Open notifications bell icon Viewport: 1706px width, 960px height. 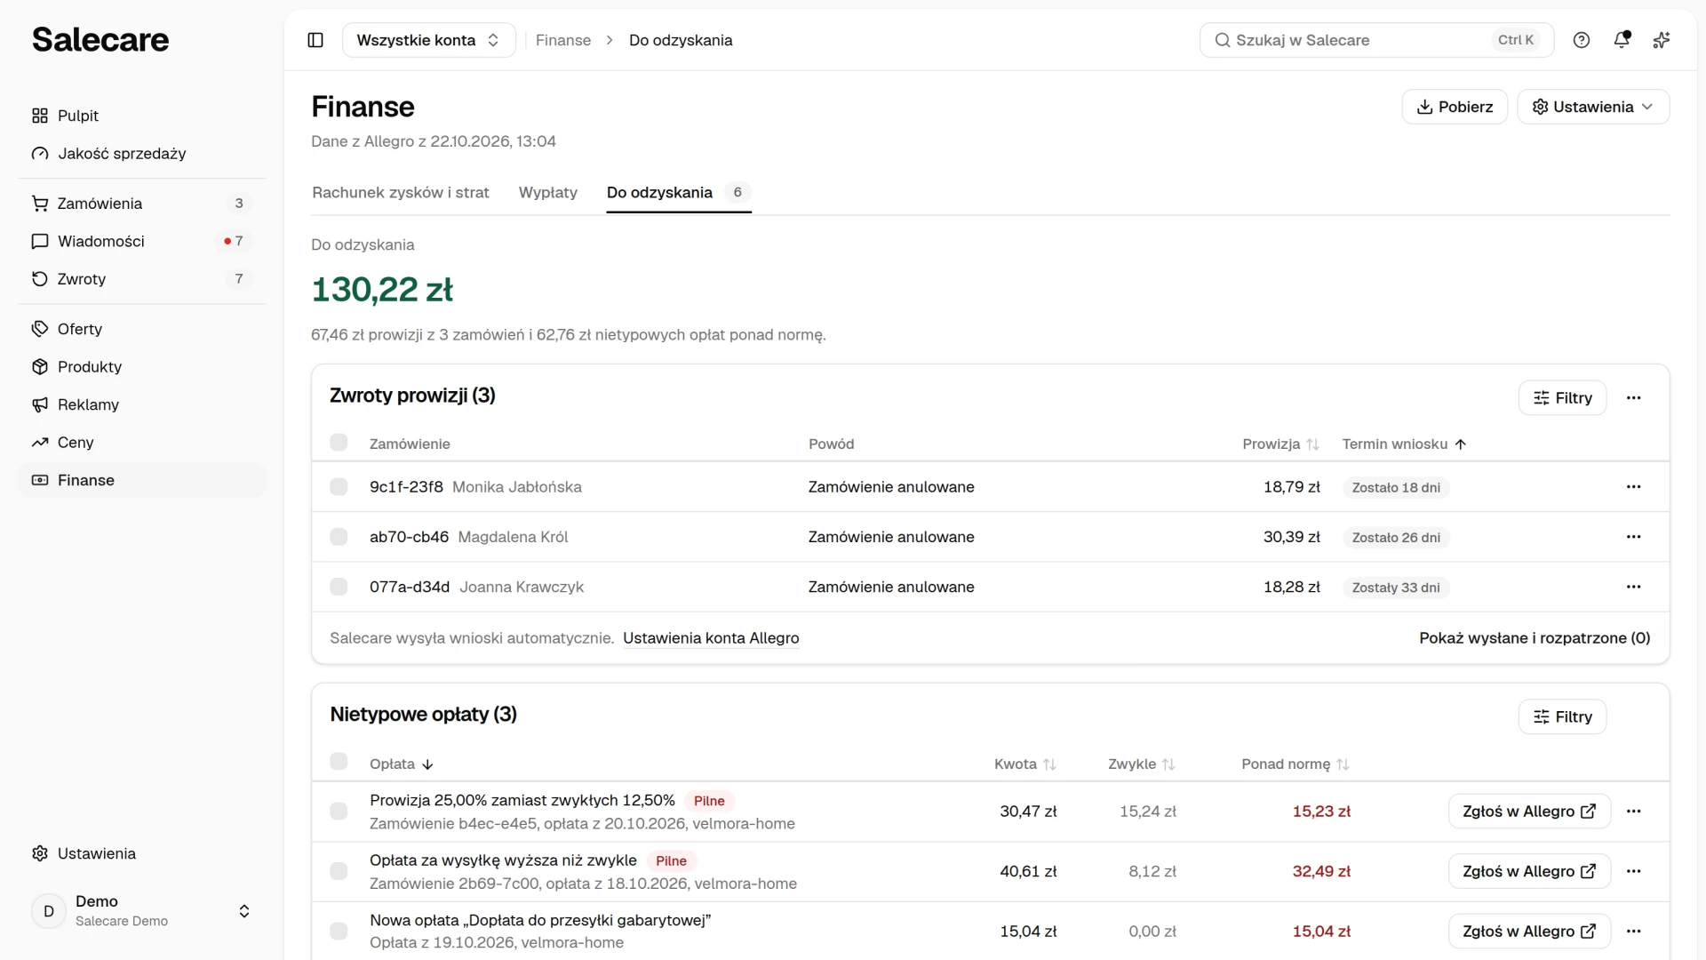point(1622,40)
